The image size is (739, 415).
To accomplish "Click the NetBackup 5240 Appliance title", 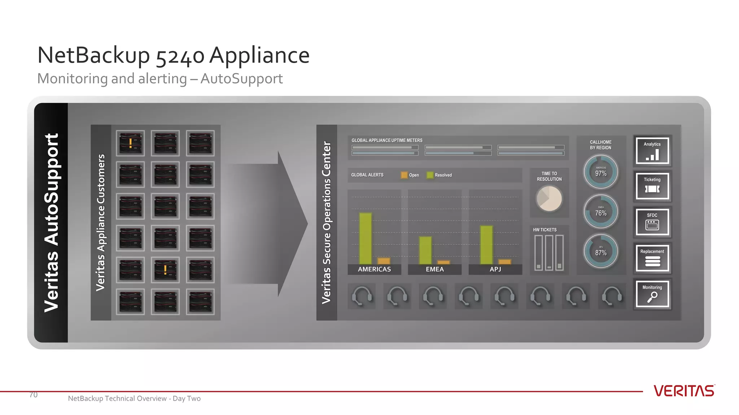I will pos(173,55).
